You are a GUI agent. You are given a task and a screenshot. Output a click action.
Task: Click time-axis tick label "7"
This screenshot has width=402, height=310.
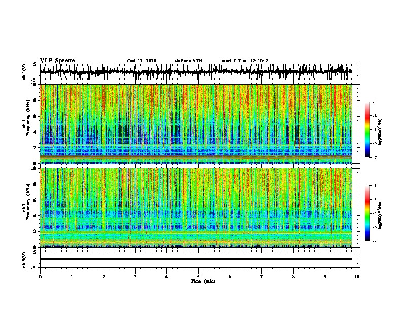click(x=262, y=276)
